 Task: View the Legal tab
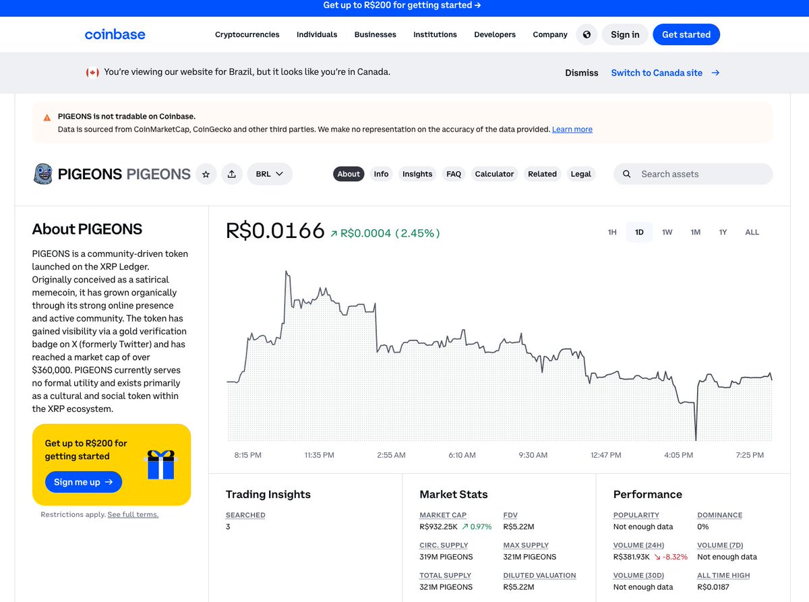pyautogui.click(x=580, y=174)
